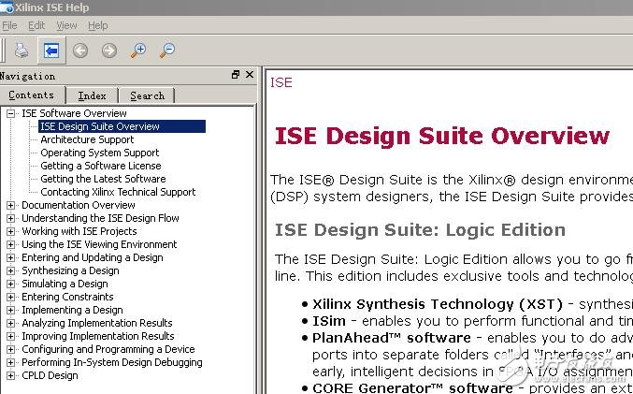
Task: Switch to the Search tab
Action: [x=147, y=95]
